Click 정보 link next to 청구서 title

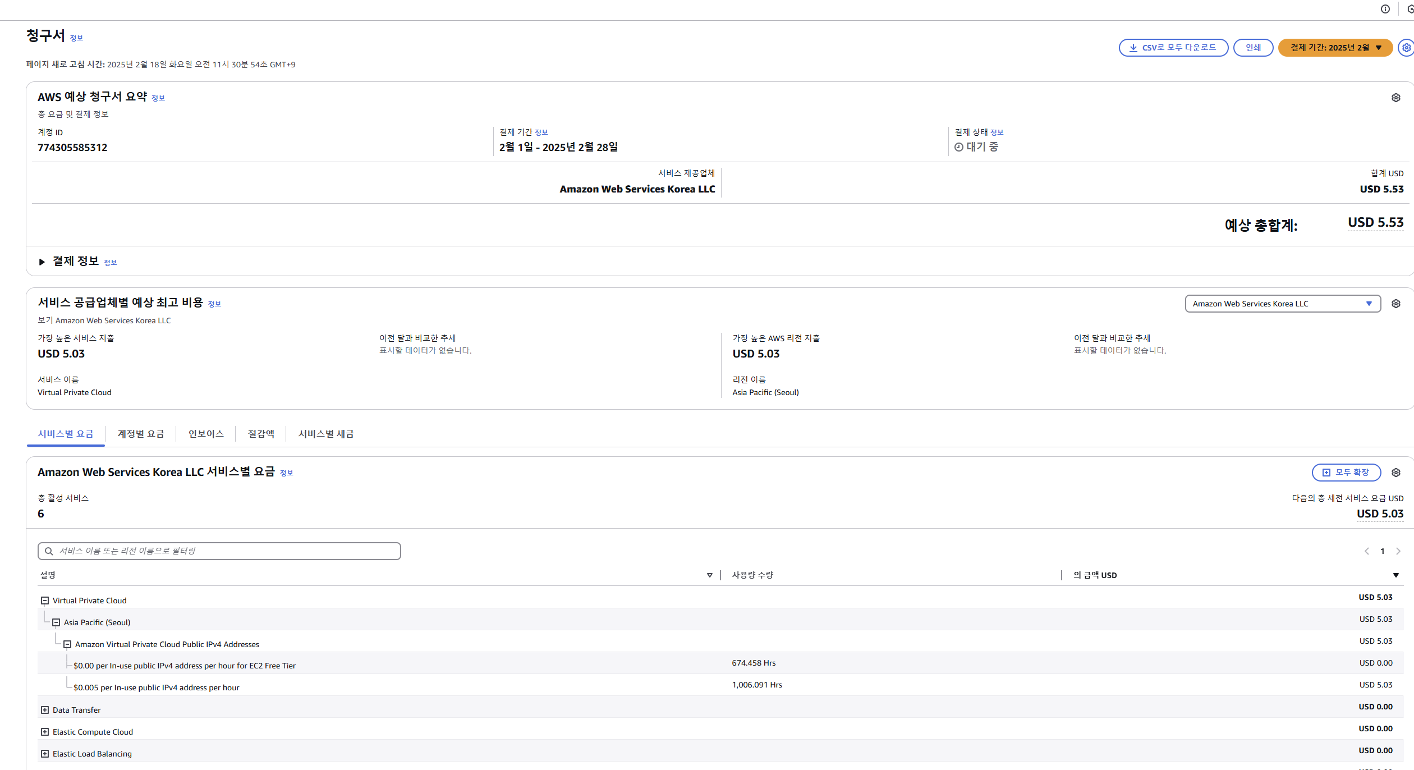76,38
